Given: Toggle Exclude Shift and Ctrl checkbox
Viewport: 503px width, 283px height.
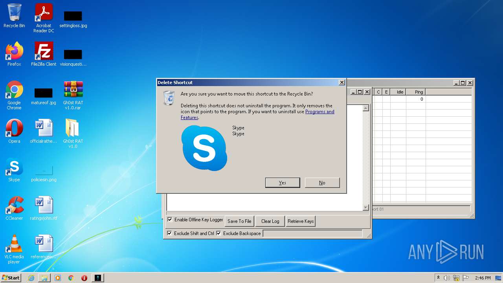Looking at the screenshot, I should coord(169,233).
